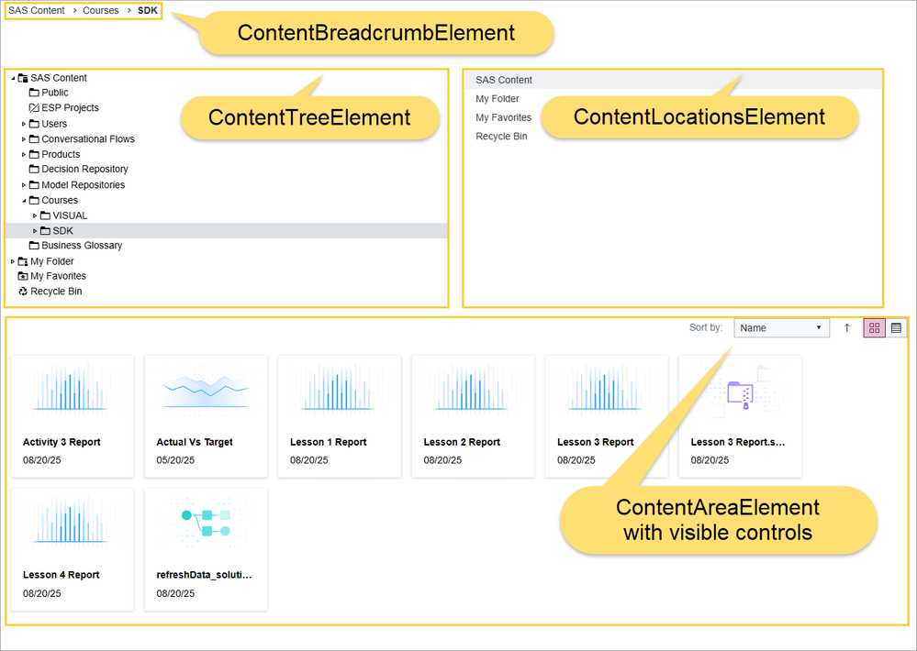
Task: Switch to tile grid view
Action: (874, 328)
